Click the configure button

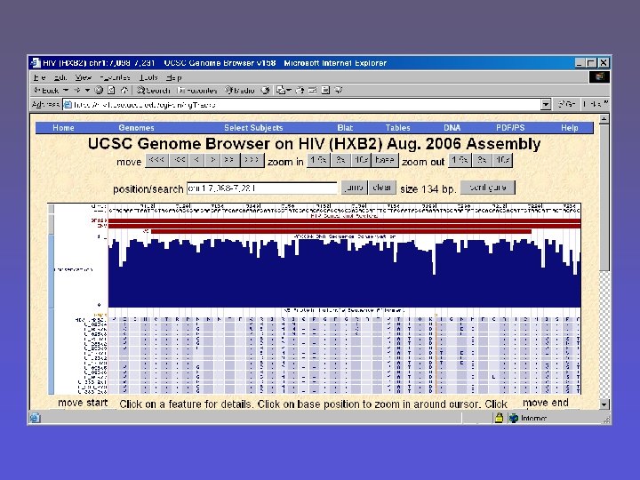pos(488,188)
